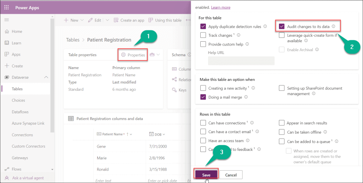363x183 pixels.
Task: Click the Tables breadcrumb link
Action: pos(73,40)
